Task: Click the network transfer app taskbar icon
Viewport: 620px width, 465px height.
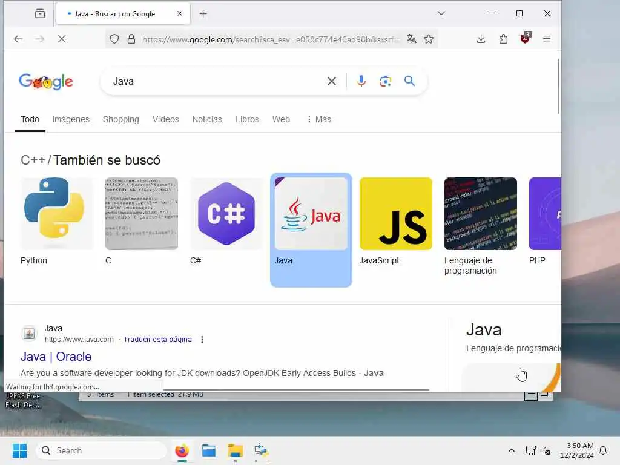Action: pos(262,450)
